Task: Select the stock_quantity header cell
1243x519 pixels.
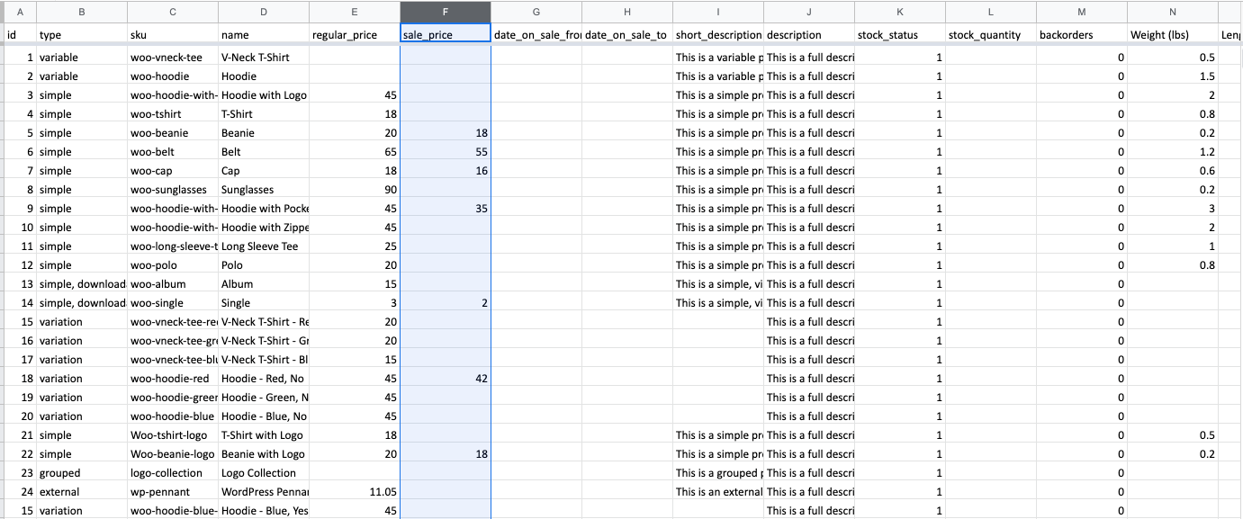Action: (990, 35)
